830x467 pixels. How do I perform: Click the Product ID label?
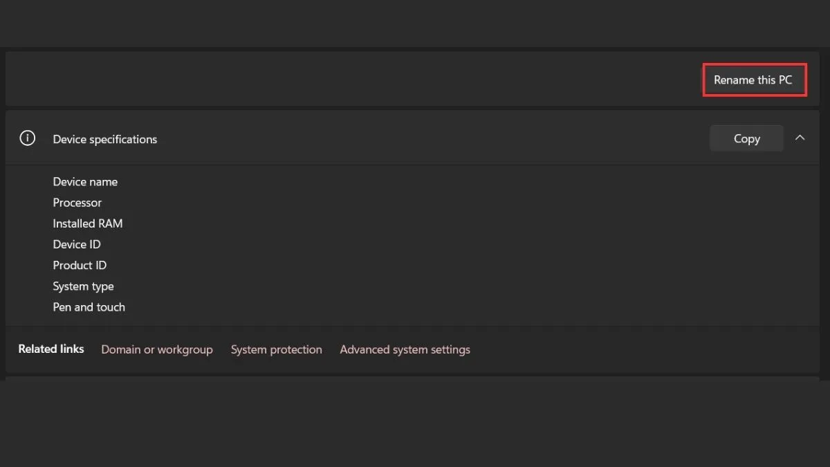click(x=80, y=265)
